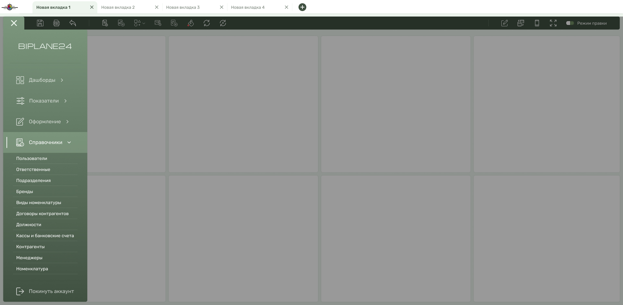Open Кассы и банковские счета
The image size is (623, 305).
pos(45,236)
